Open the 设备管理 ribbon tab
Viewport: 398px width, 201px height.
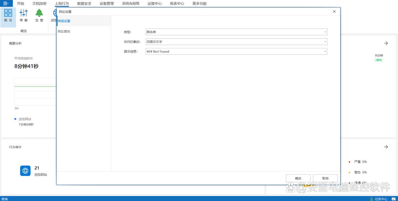107,4
